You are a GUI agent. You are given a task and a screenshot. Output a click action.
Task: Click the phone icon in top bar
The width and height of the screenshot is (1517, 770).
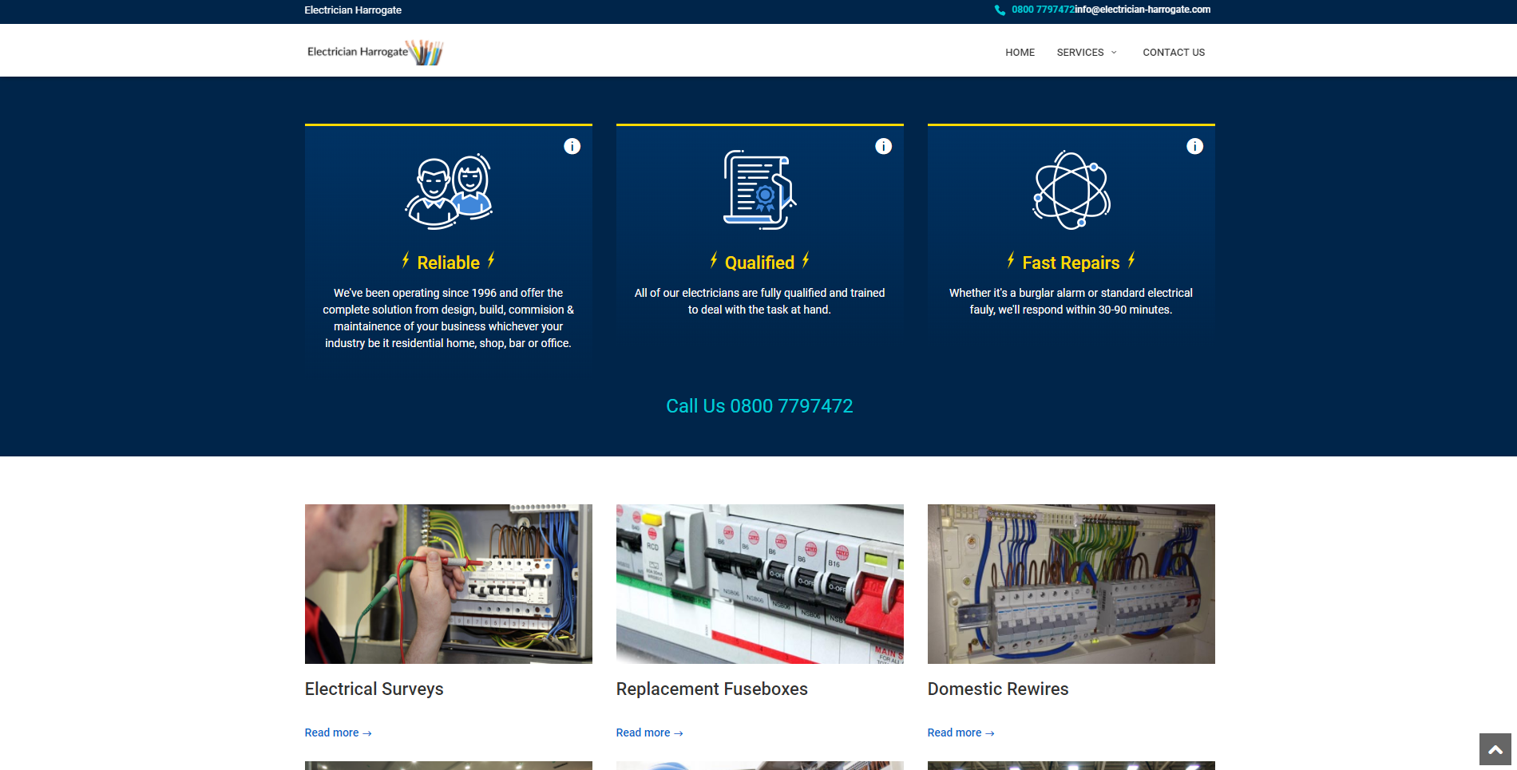tap(1000, 10)
